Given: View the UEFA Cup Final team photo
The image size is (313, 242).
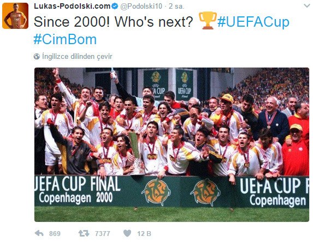Looking at the screenshot, I should coord(172,144).
